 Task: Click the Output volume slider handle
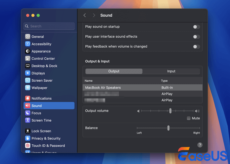click(170, 111)
